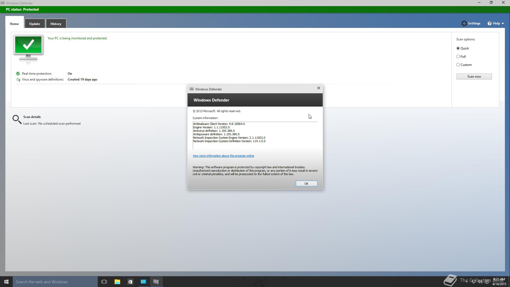Click '© 2015 Microsoft. All rights reserved.' text
The width and height of the screenshot is (510, 287).
point(217,111)
